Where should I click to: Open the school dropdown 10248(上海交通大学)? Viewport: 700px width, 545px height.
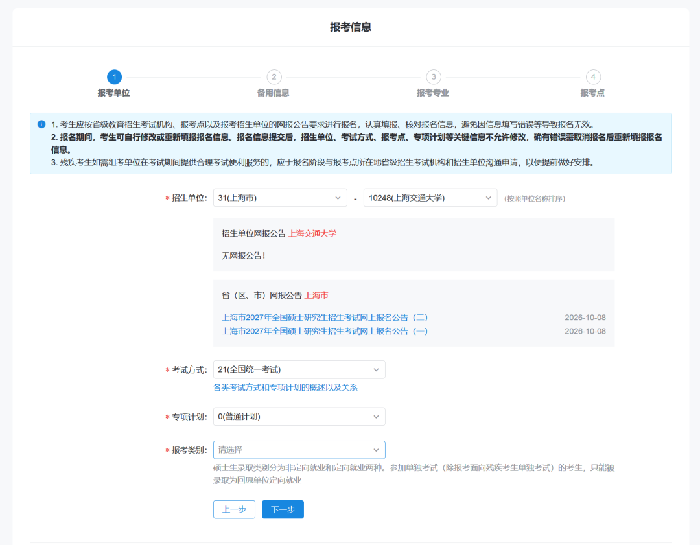(x=430, y=198)
